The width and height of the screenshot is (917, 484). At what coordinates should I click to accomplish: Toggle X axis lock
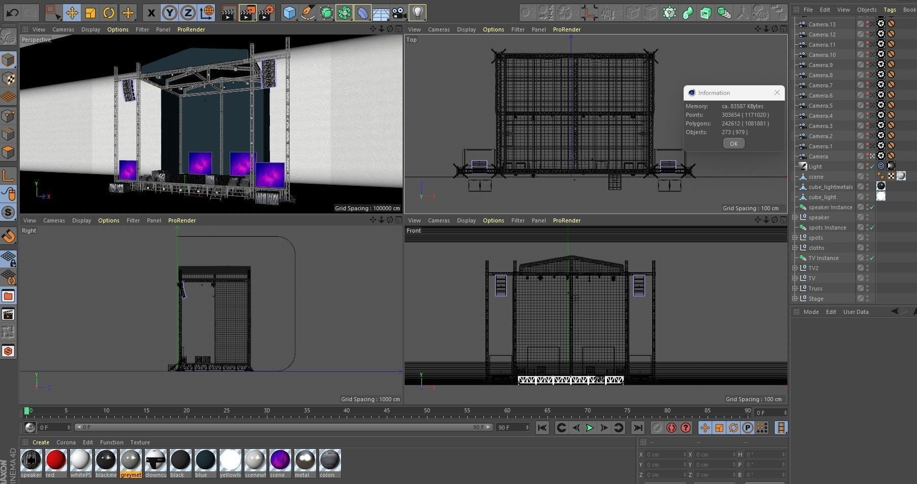[151, 13]
